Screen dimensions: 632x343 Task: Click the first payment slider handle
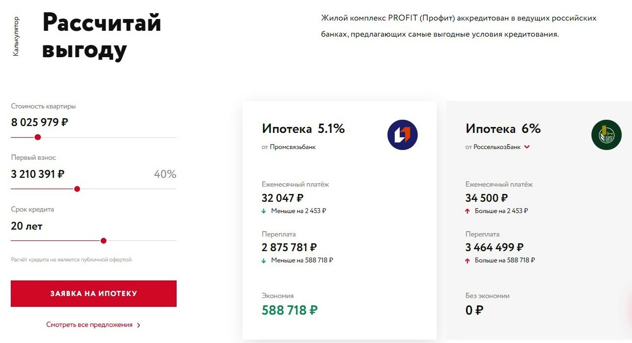pos(77,189)
